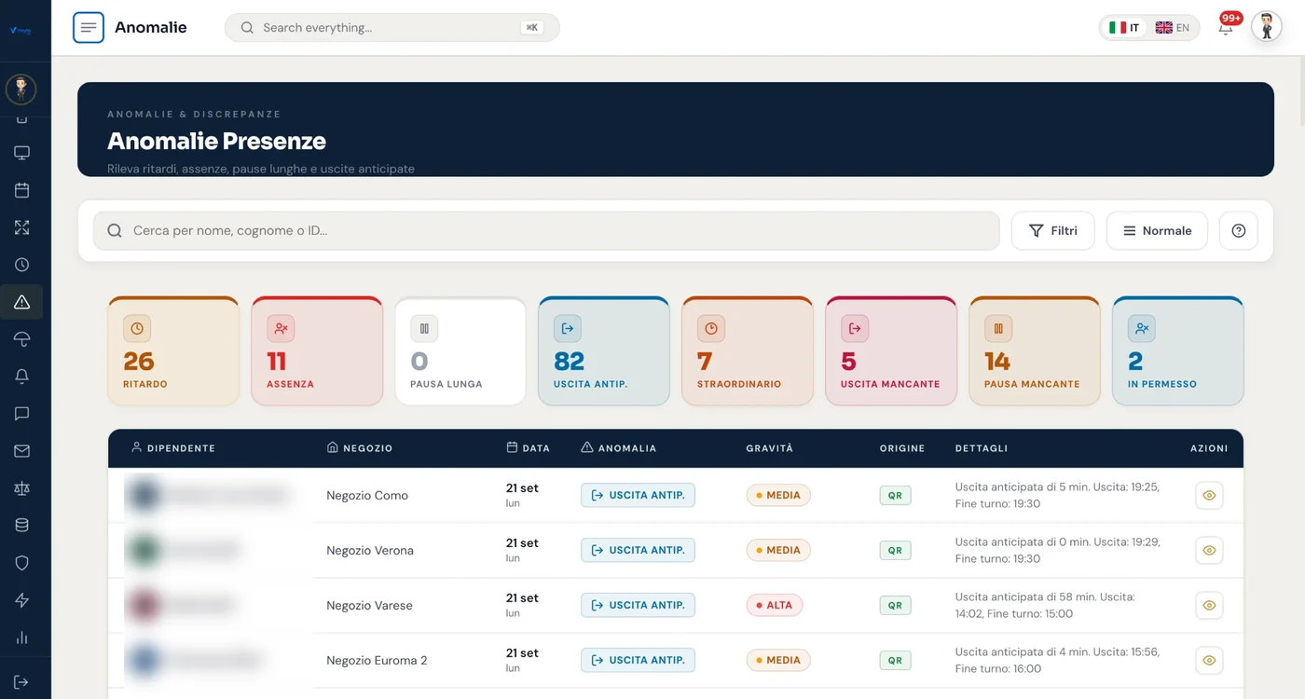The image size is (1305, 699).
Task: Open the chat bubble icon in sidebar
Action: [21, 414]
